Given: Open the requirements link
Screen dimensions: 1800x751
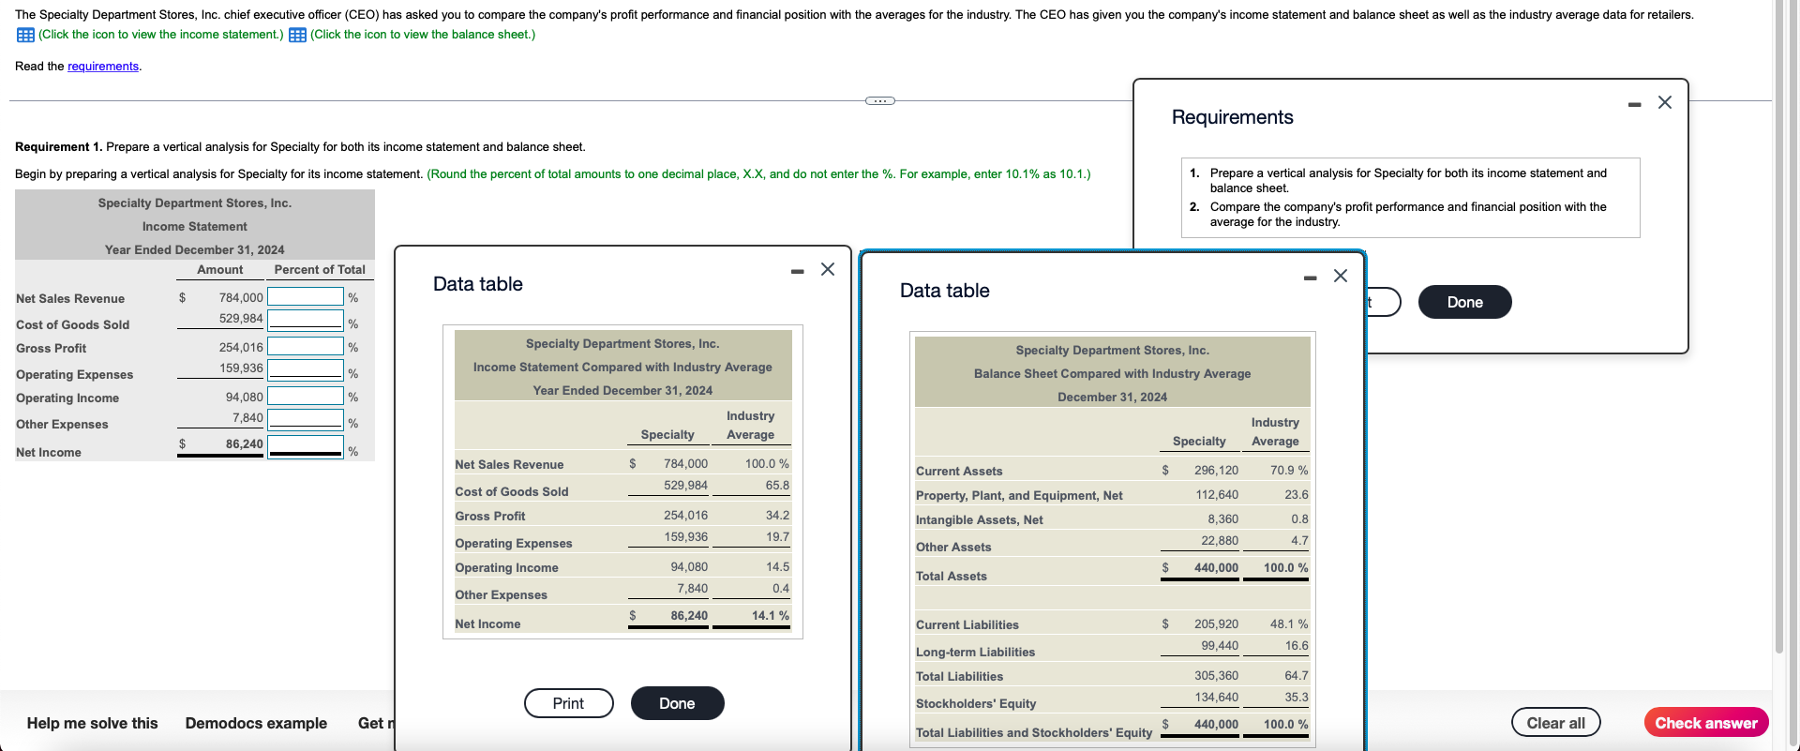Looking at the screenshot, I should (103, 67).
